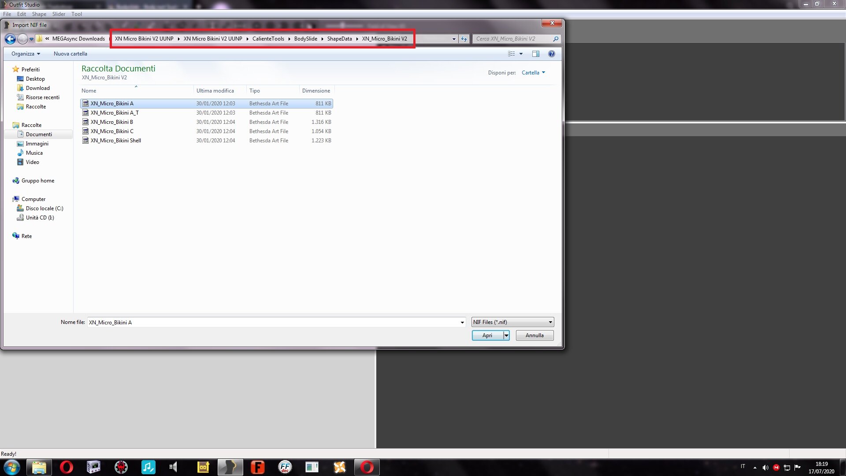Open help with the question mark icon
The height and width of the screenshot is (476, 846).
[x=551, y=54]
